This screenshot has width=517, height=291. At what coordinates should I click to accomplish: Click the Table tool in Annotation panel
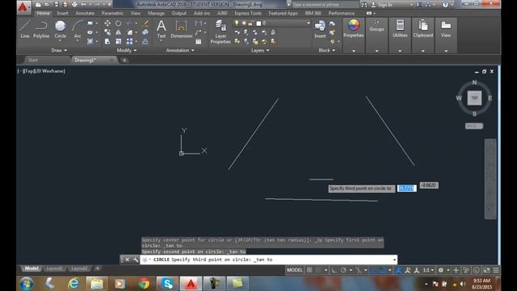(199, 41)
